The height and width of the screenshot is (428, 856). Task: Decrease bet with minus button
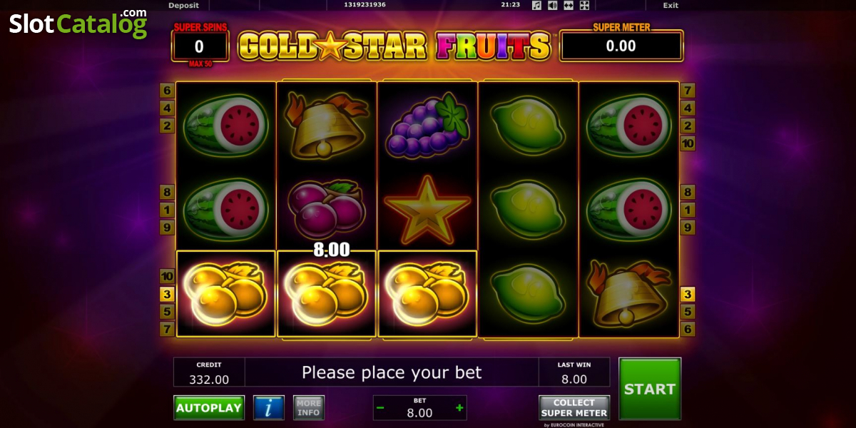click(380, 408)
